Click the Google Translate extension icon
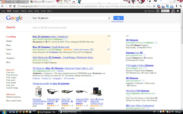Viewport: 183px width, 114px height. click(x=168, y=6)
